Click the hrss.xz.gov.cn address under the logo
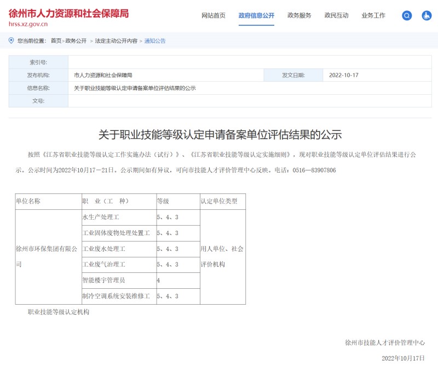 (28, 24)
